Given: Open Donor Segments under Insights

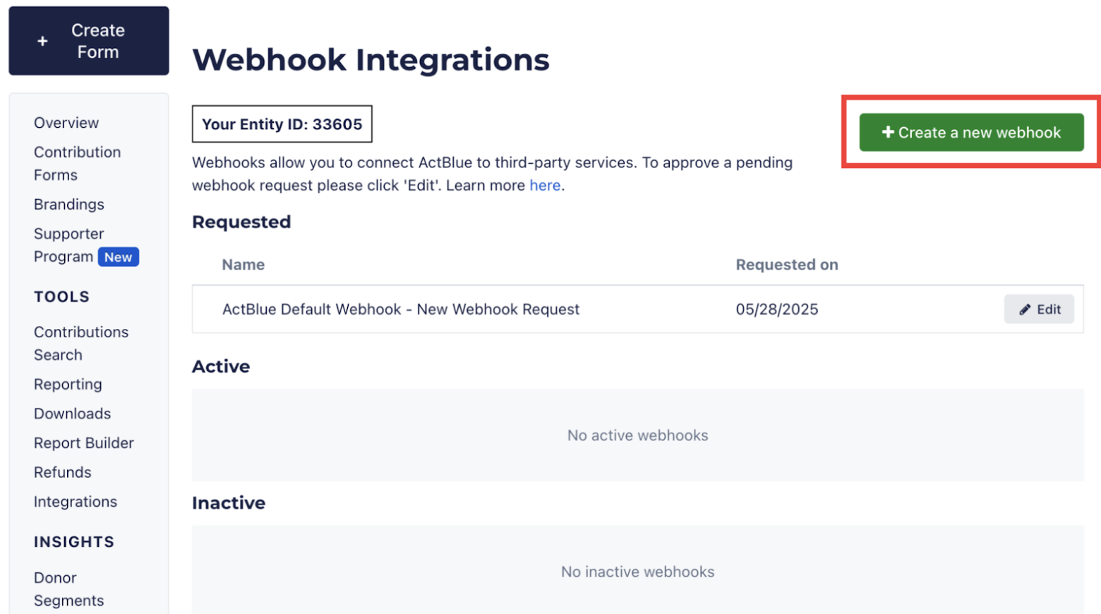Looking at the screenshot, I should tap(69, 589).
